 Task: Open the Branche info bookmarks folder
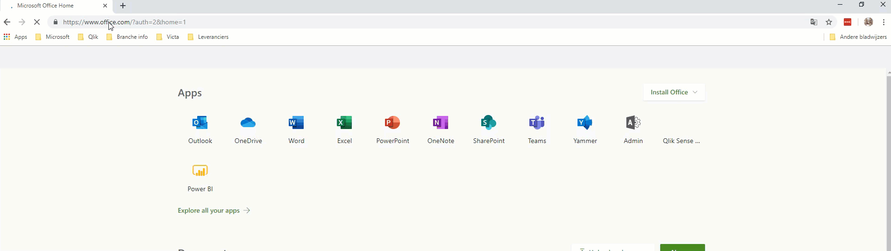tap(127, 37)
